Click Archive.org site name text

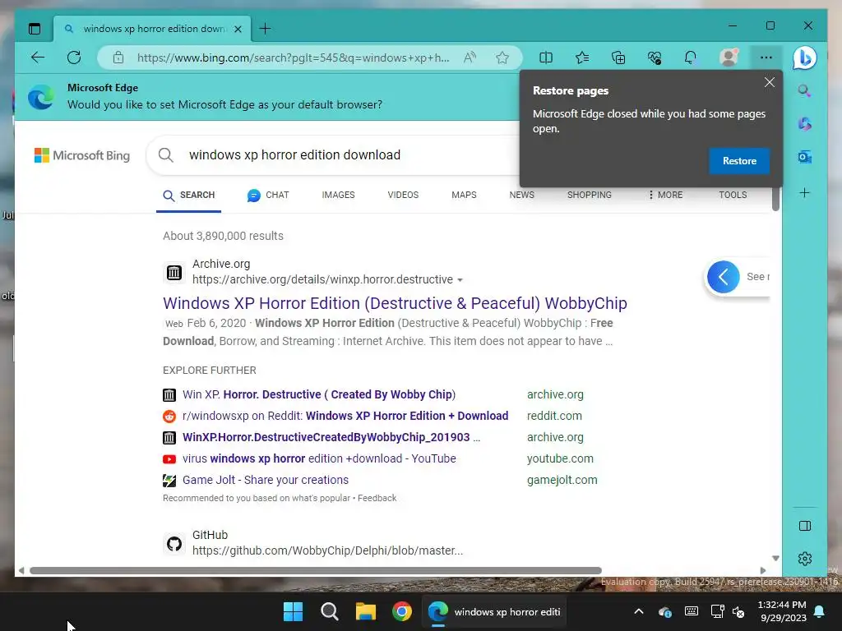coord(221,264)
